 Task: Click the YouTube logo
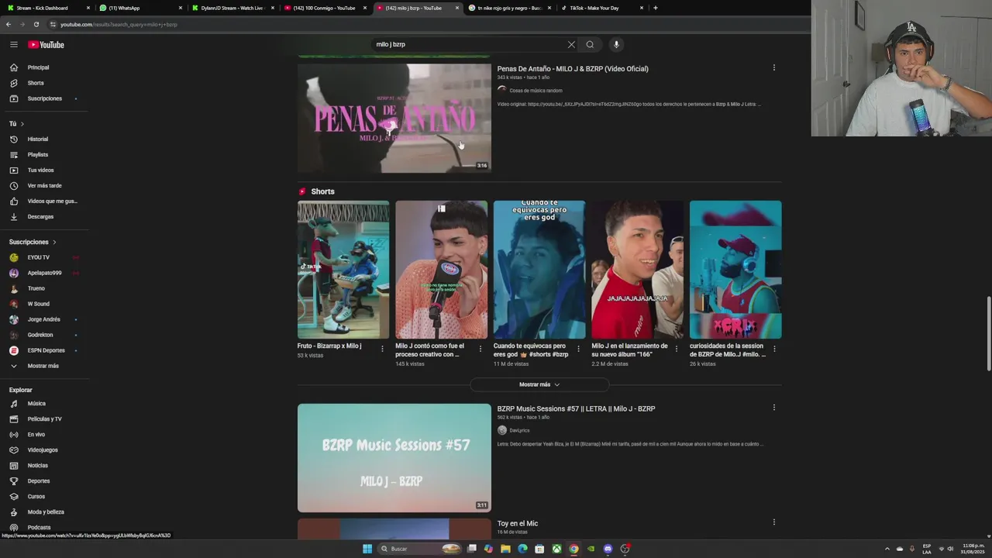click(46, 44)
